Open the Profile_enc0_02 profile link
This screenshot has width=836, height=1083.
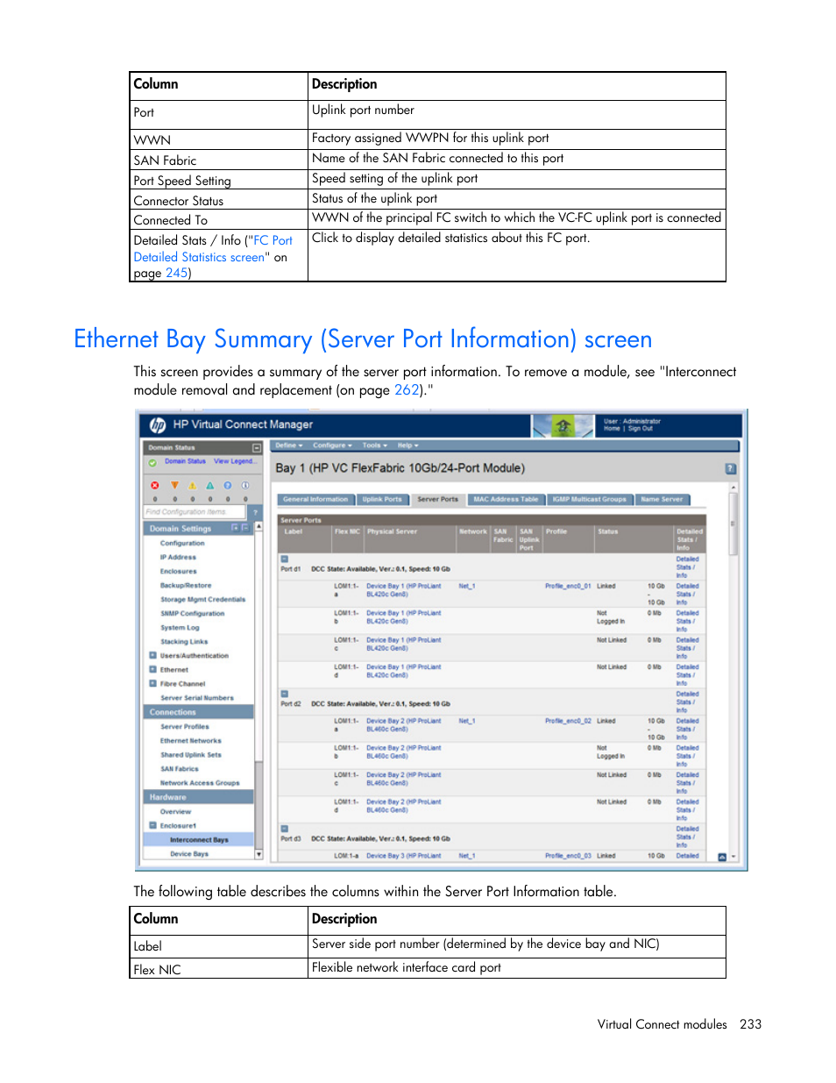(568, 721)
